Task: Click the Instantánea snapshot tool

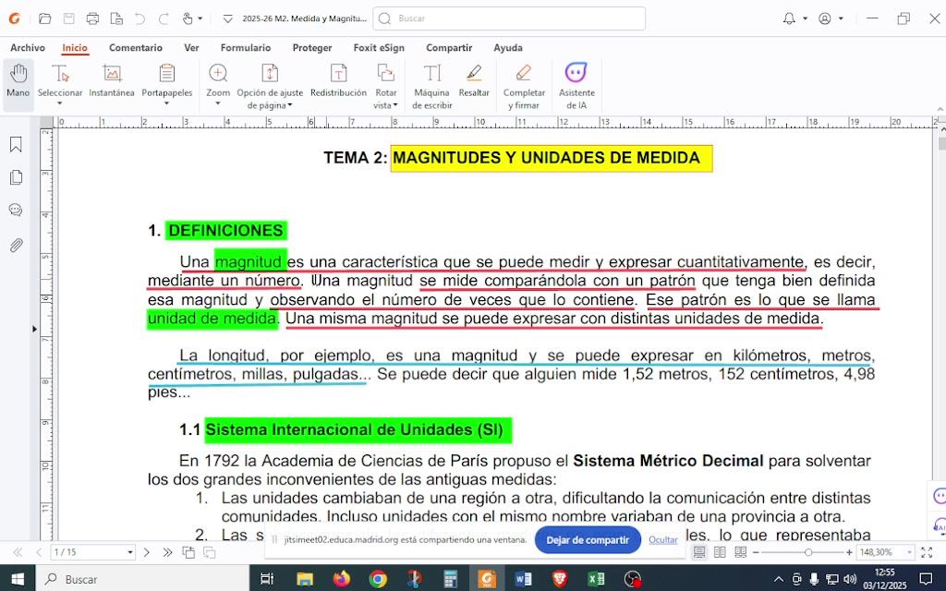Action: click(x=111, y=81)
